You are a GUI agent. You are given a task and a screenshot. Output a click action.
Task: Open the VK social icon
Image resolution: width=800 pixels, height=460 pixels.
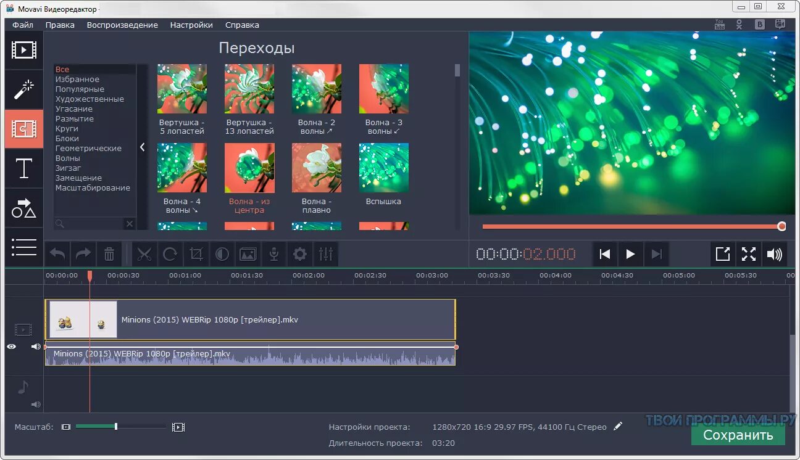click(x=760, y=25)
